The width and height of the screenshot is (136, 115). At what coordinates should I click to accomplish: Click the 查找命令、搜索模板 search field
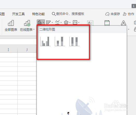pos(68,14)
